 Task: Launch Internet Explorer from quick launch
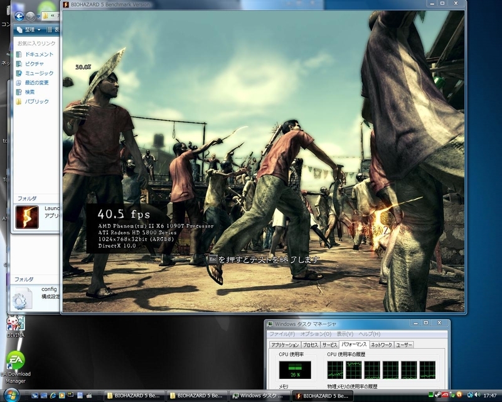tap(53, 396)
